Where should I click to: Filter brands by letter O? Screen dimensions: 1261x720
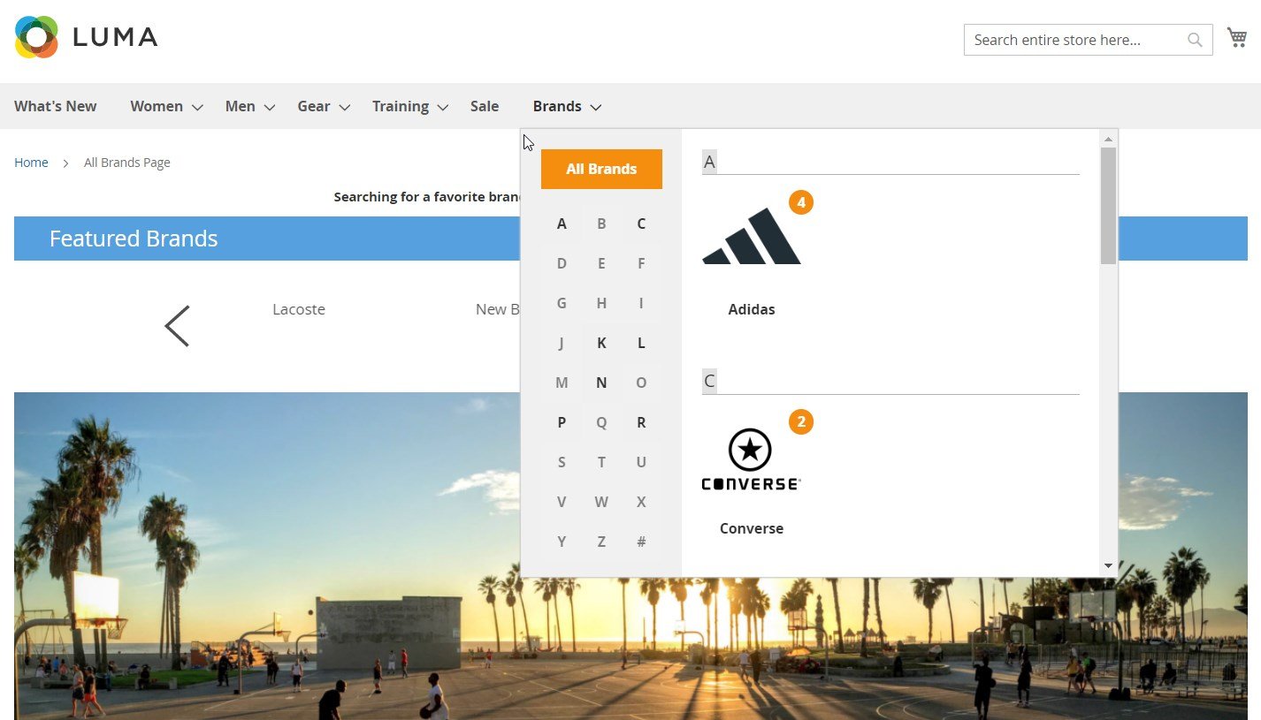pos(641,383)
